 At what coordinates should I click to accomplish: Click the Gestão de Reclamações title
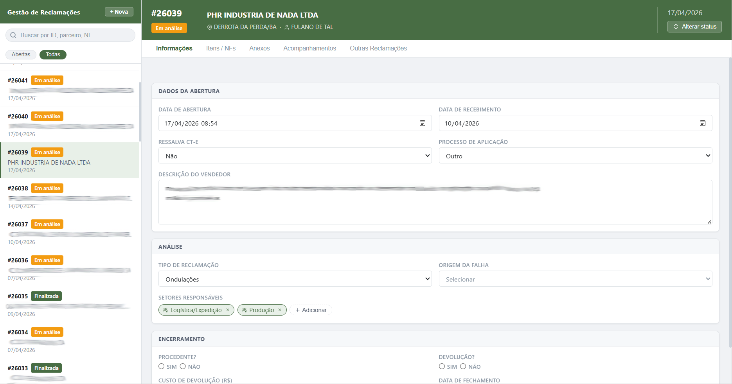pyautogui.click(x=44, y=12)
